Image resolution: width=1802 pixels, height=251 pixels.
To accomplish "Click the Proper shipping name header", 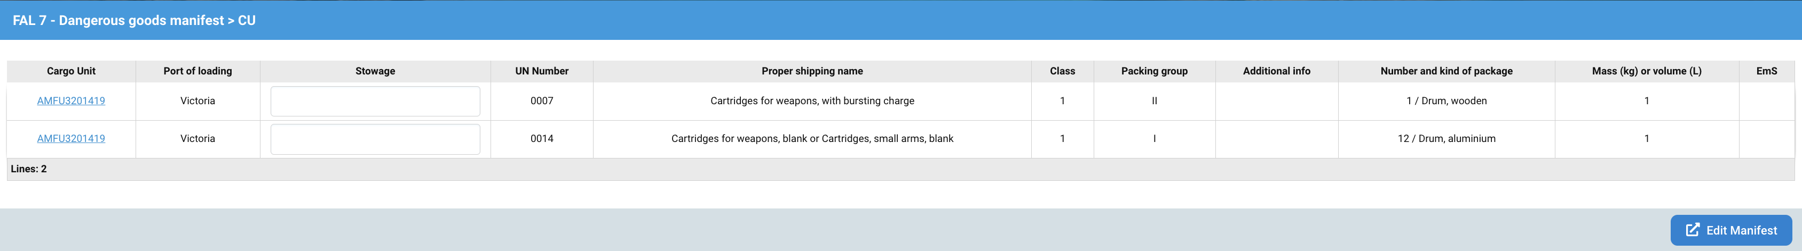I will [x=811, y=71].
